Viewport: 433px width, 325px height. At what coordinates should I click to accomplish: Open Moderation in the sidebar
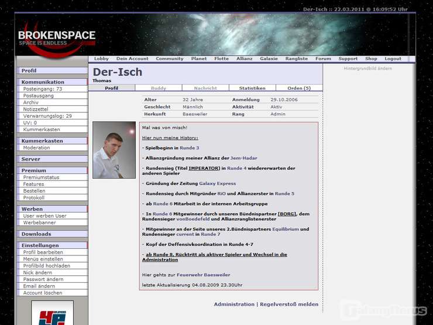(x=52, y=148)
